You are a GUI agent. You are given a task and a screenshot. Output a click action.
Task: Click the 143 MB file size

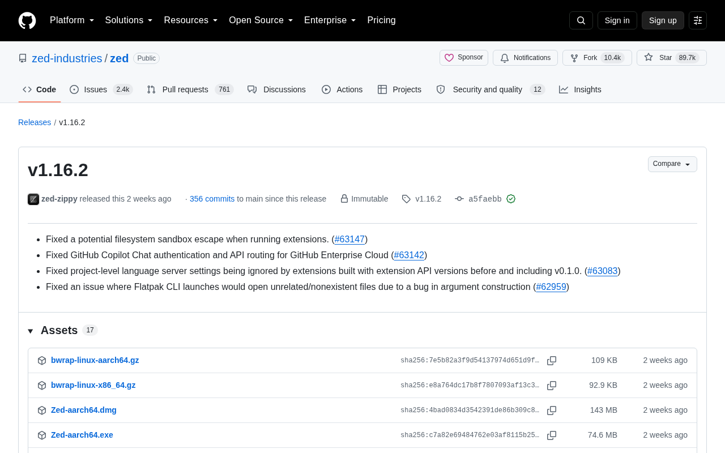604,410
